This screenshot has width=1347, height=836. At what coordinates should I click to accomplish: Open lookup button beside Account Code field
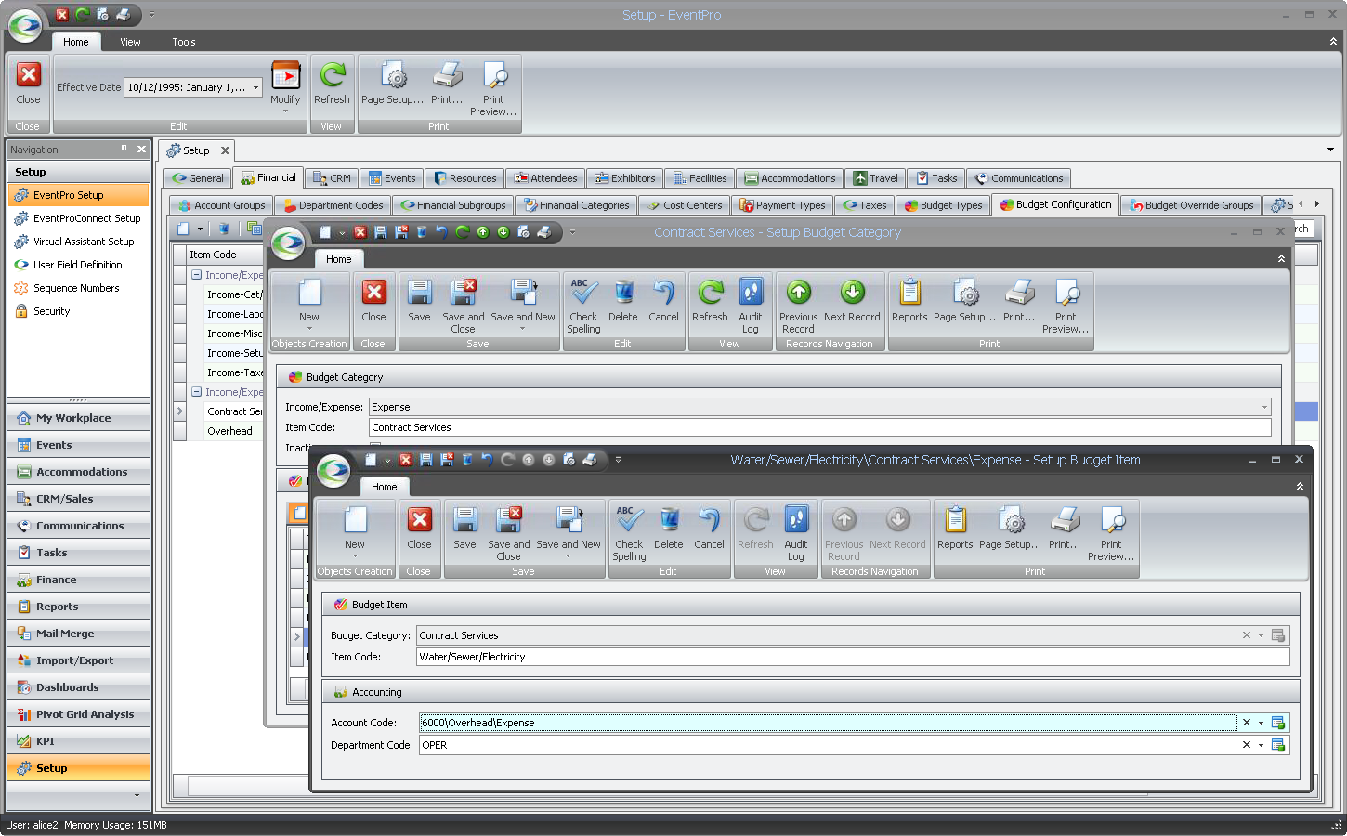point(1278,723)
